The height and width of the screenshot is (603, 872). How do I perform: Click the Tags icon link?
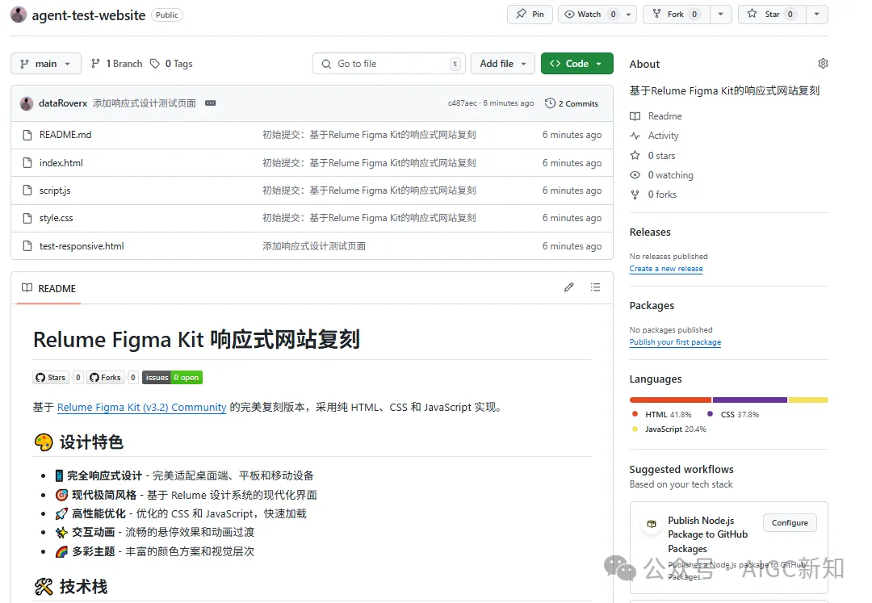click(x=155, y=64)
